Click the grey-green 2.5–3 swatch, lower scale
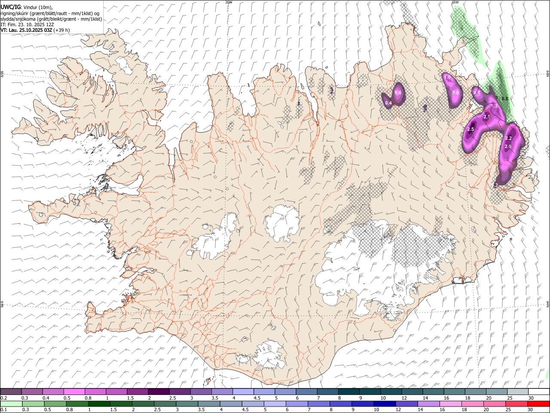This screenshot has height=413, width=550. click(x=165, y=404)
